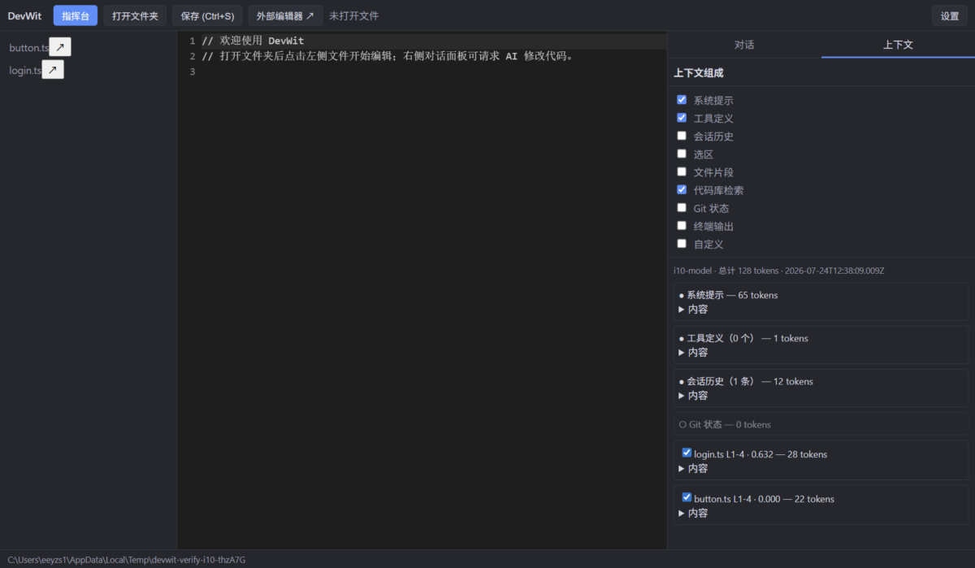Open button.ts in external editor arrow icon
Image resolution: width=975 pixels, height=568 pixels.
pos(60,47)
